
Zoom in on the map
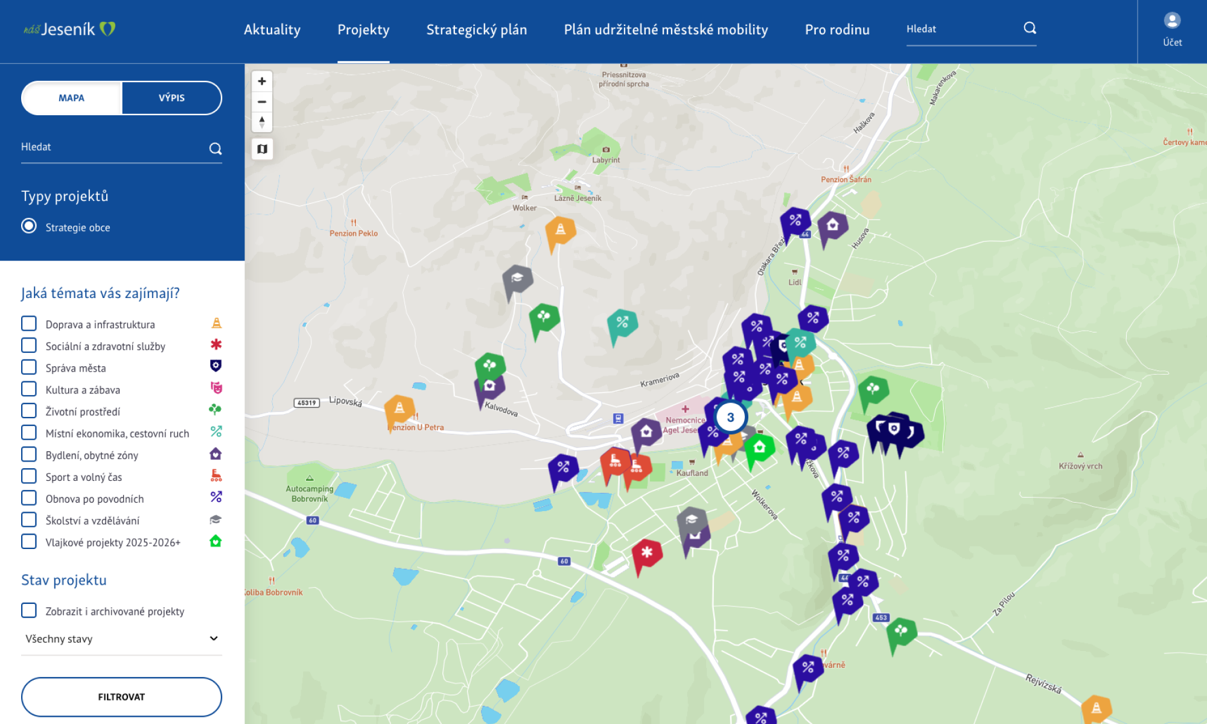pyautogui.click(x=262, y=81)
